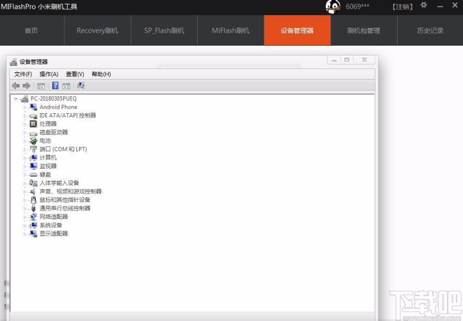Select IDE ATA/ATAPI 控制器 entry
Image resolution: width=463 pixels, height=321 pixels.
pos(68,115)
